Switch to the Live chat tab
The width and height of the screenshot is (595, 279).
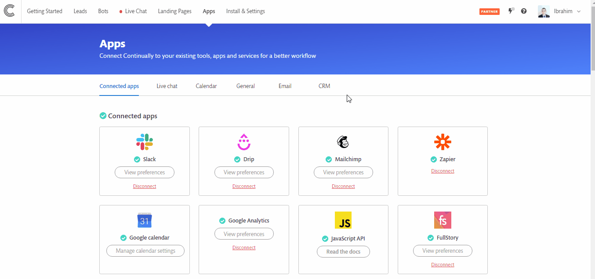[x=167, y=86]
